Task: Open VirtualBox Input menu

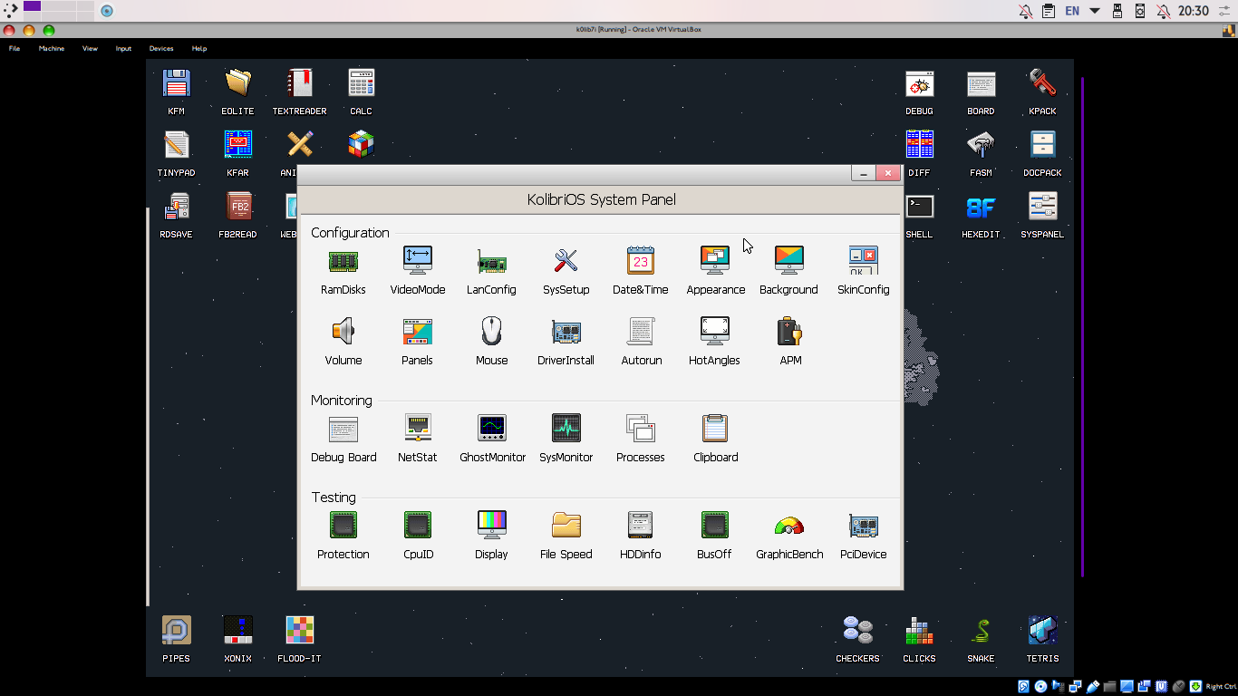Action: point(123,48)
